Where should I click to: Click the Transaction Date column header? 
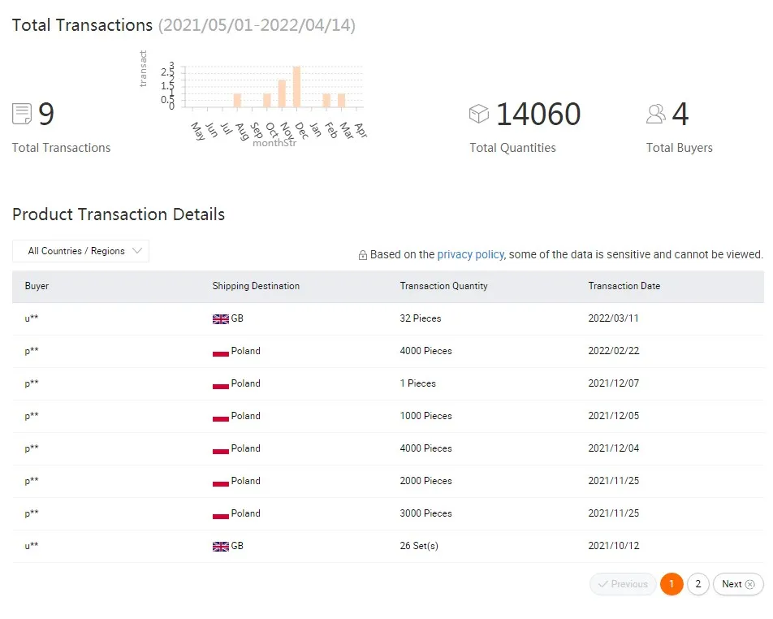coord(624,286)
